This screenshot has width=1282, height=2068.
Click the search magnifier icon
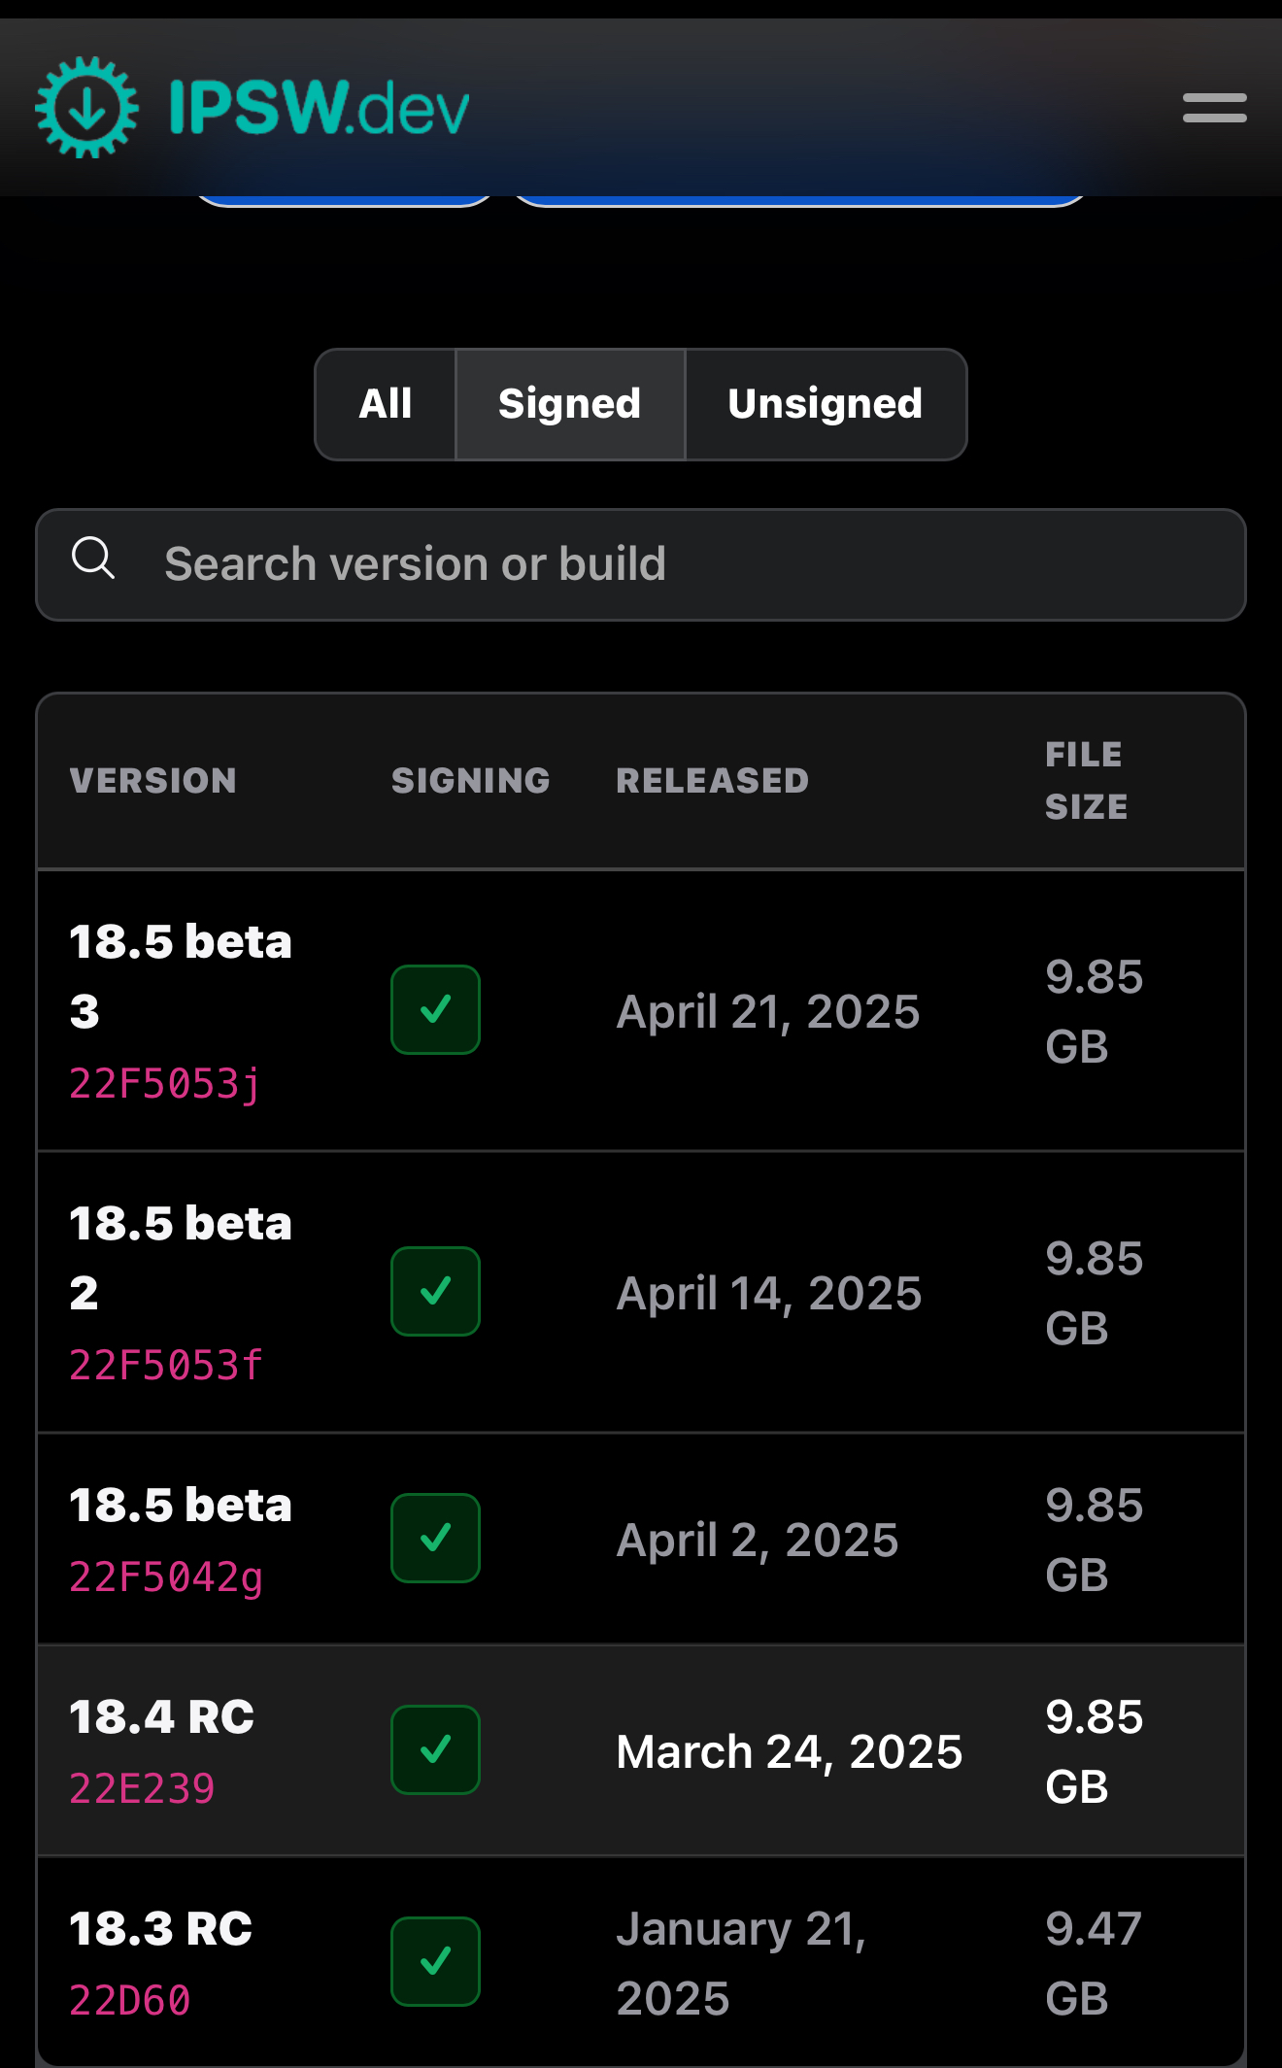point(93,559)
